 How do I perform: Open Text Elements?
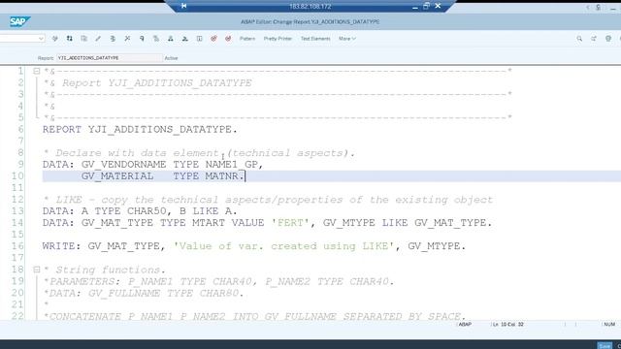315,39
